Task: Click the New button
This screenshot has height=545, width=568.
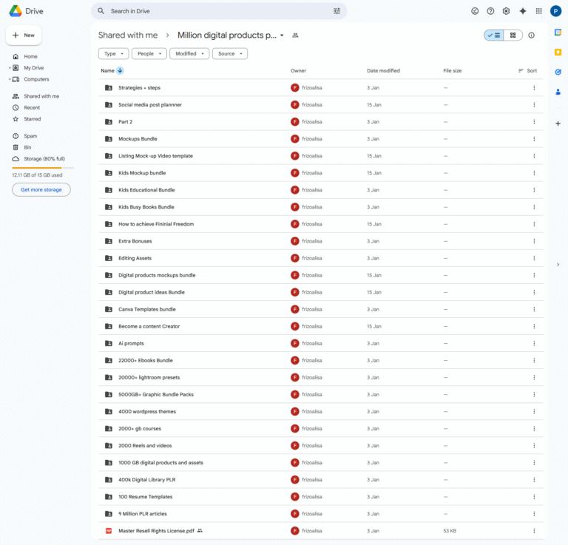Action: pos(24,35)
